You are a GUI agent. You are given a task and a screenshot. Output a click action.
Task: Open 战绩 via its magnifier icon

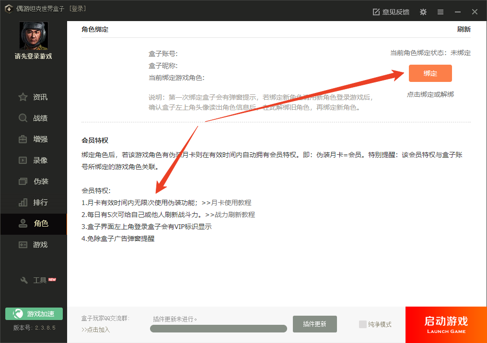pyautogui.click(x=23, y=118)
